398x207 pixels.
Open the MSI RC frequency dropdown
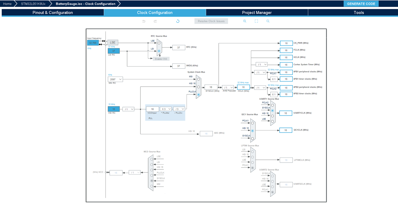pos(115,79)
